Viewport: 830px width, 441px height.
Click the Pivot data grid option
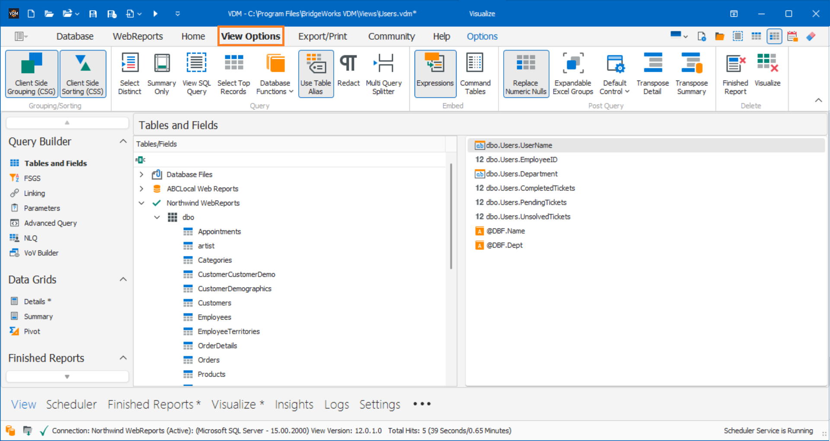click(x=31, y=331)
